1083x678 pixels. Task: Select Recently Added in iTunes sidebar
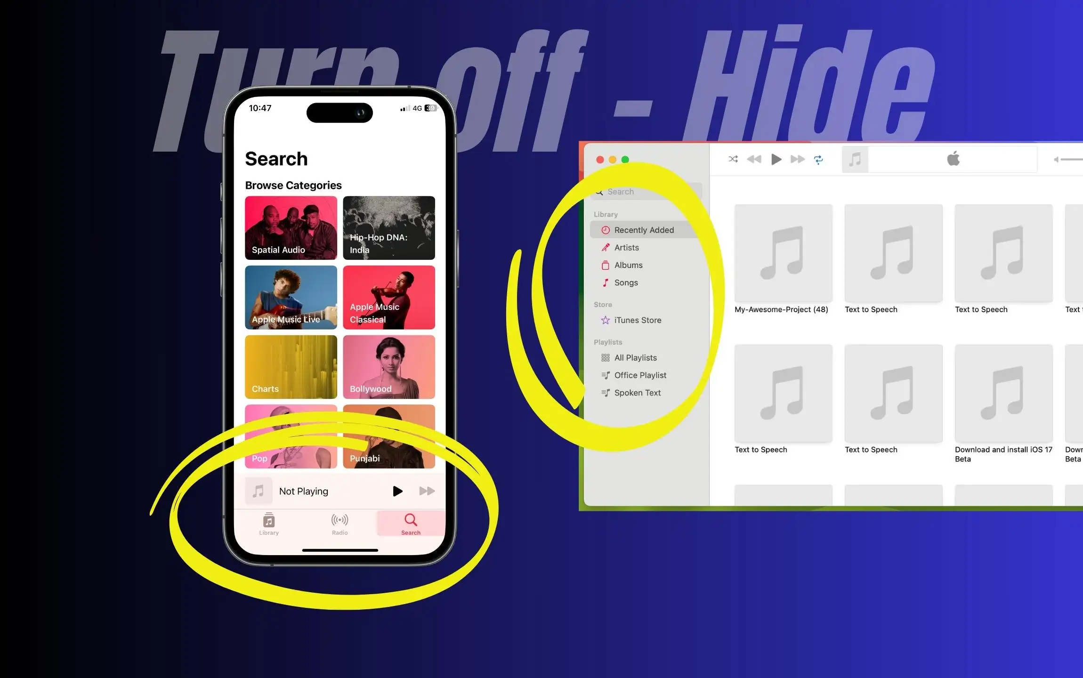coord(643,230)
